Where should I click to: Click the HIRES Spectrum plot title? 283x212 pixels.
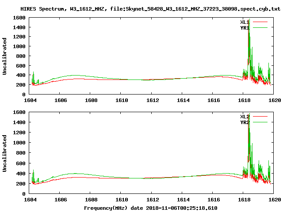coord(150,9)
